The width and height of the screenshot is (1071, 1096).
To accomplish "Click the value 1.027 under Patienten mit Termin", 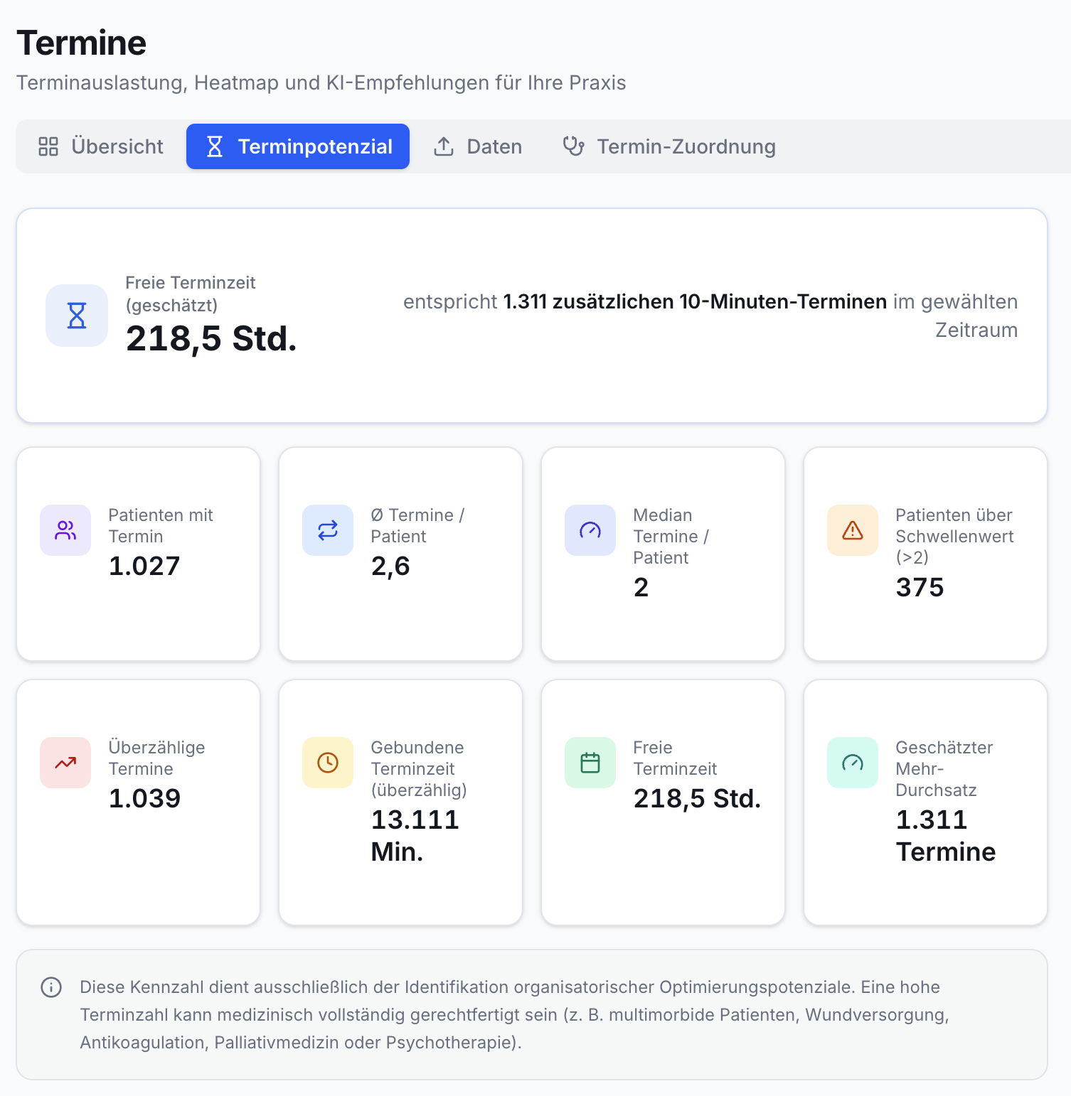I will pyautogui.click(x=144, y=566).
